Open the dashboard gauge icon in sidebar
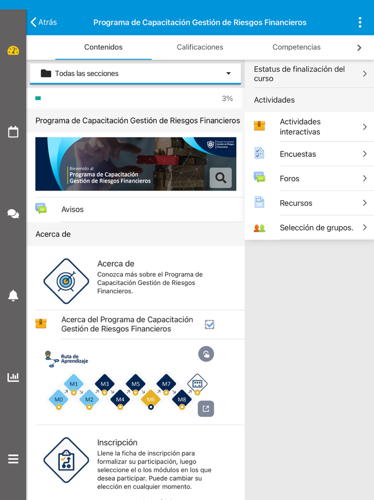This screenshot has width=374, height=500. 13,50
